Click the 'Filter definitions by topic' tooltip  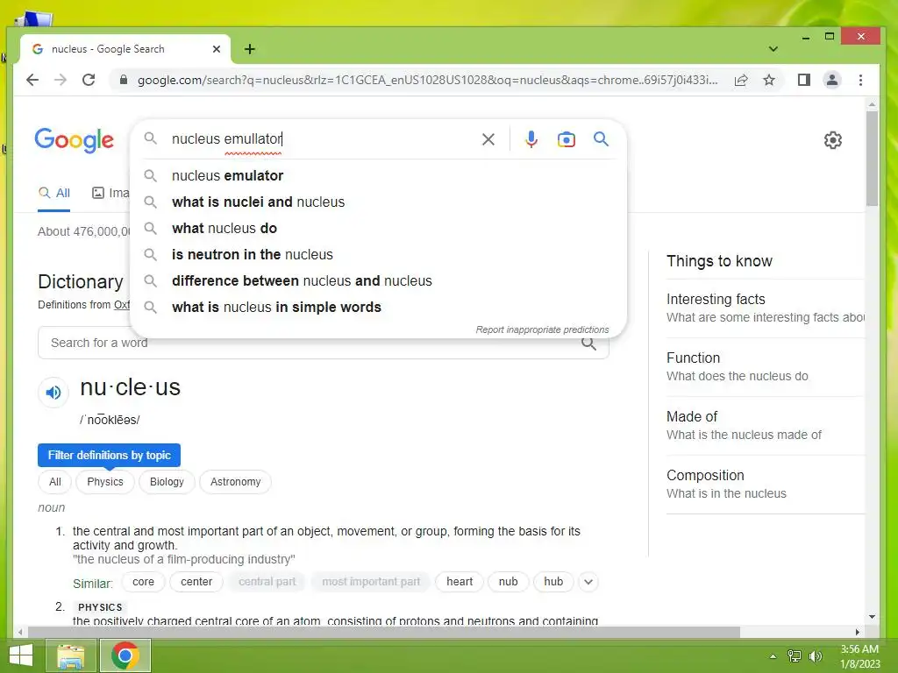click(109, 456)
